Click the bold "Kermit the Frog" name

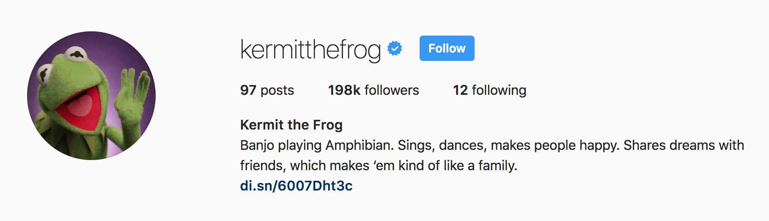point(291,125)
